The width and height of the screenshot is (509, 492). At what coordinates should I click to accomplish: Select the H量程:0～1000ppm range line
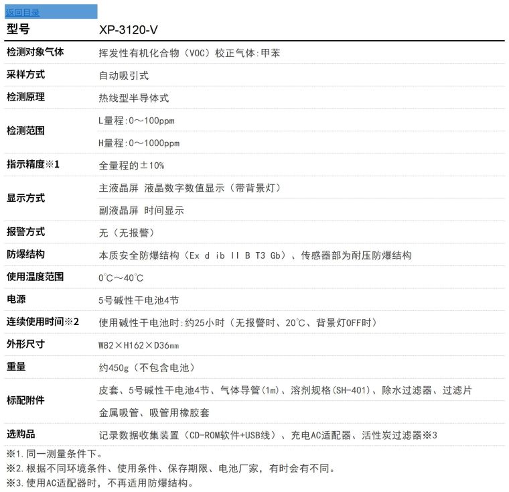139,143
